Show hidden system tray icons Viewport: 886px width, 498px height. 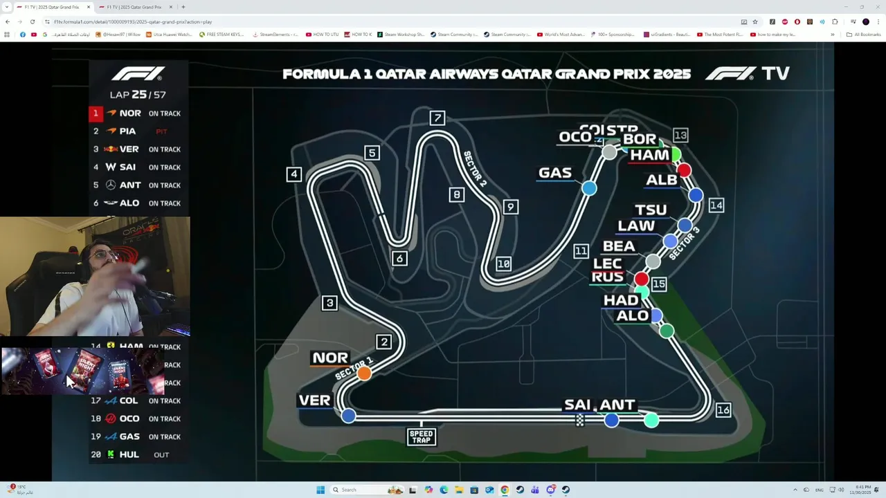tap(795, 490)
